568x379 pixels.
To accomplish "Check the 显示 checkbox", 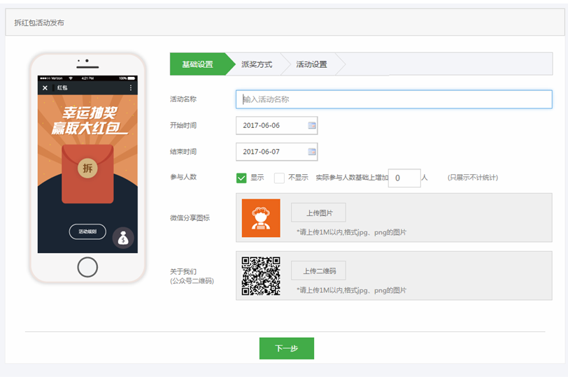I will (x=241, y=178).
